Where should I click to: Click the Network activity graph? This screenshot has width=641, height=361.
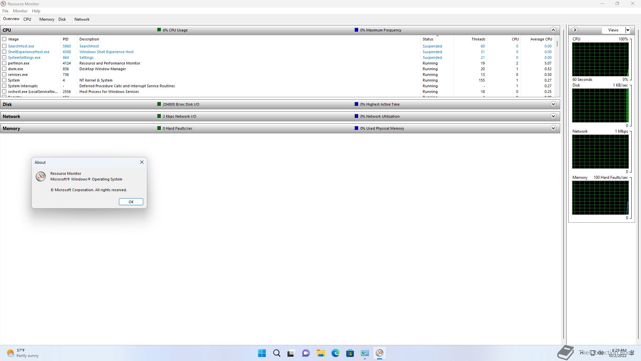click(x=600, y=152)
